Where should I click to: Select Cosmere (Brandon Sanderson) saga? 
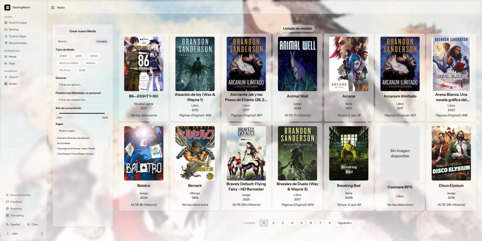click(73, 138)
